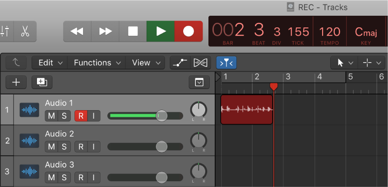Click the Audio 1 volume fader
Image resolution: width=388 pixels, height=187 pixels.
[162, 116]
